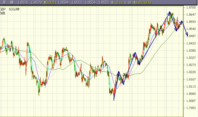The width and height of the screenshot is (198, 117).
Task: Click the 1.8593 price axis label
Action: [191, 22]
